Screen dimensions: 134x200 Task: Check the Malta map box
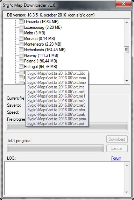click(21, 33)
